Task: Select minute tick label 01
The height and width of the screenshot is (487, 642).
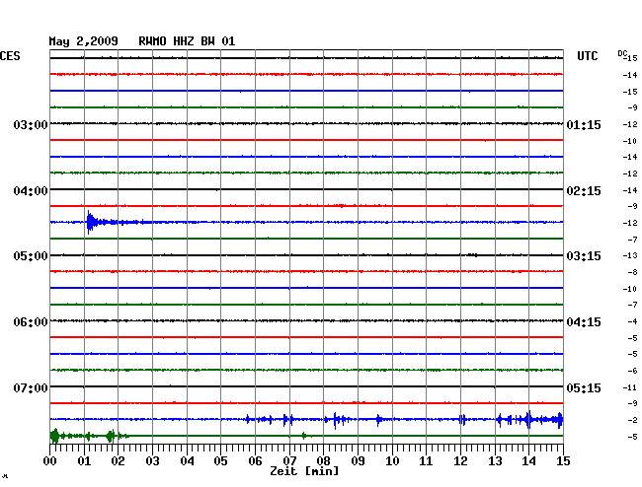Action: 84,461
